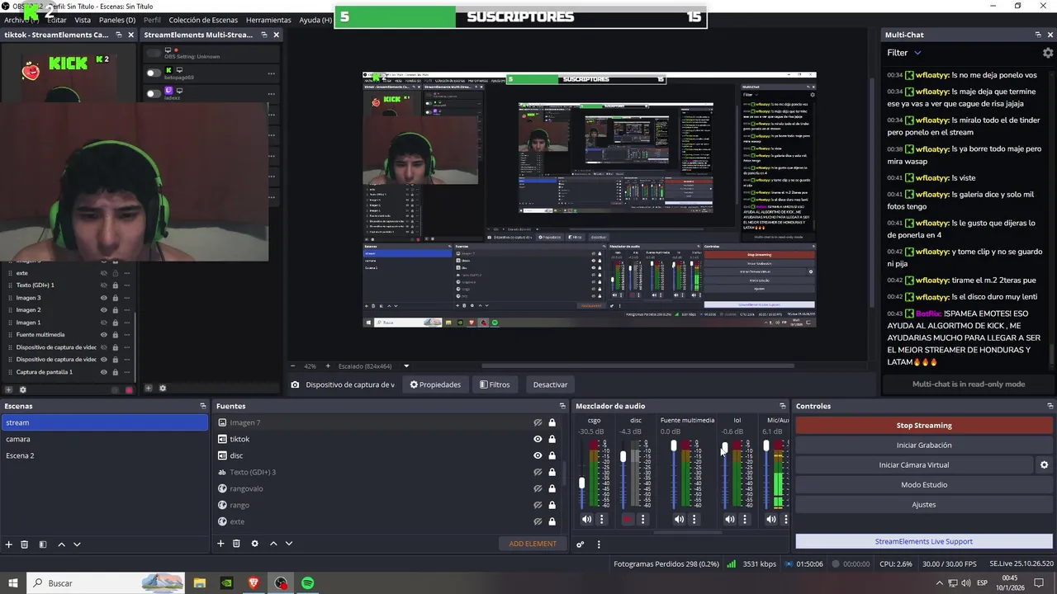The image size is (1057, 594).
Task: Open the Multi-Chat Filter dropdown
Action: point(904,53)
